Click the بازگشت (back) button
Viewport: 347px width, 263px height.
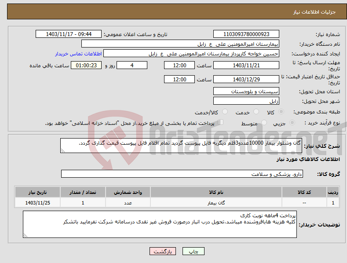point(163,251)
